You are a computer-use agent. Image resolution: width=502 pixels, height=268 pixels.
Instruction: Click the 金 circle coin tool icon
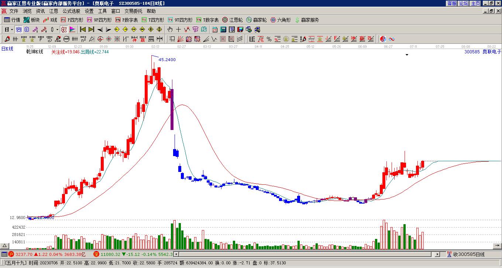(286, 39)
